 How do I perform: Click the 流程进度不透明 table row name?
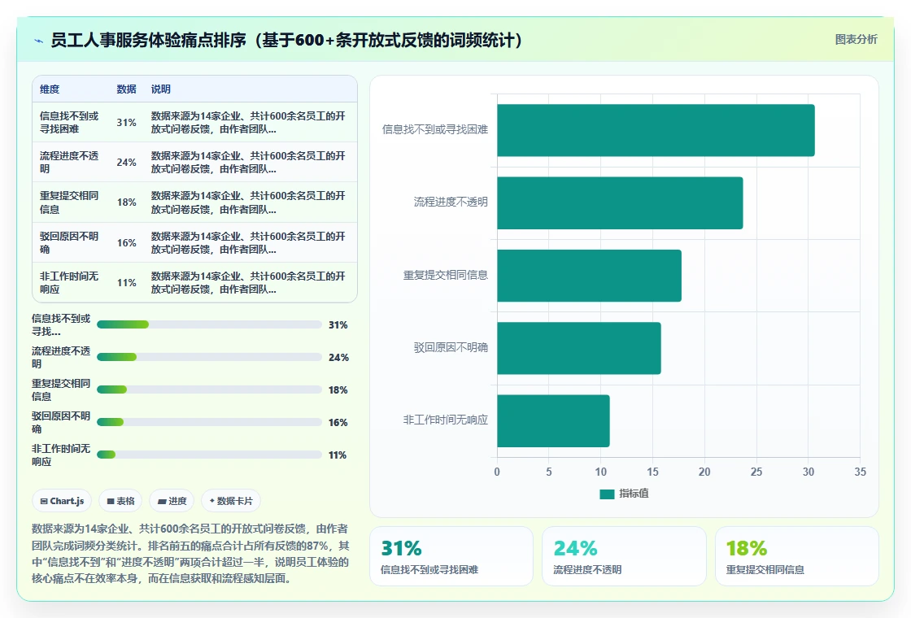(69, 163)
